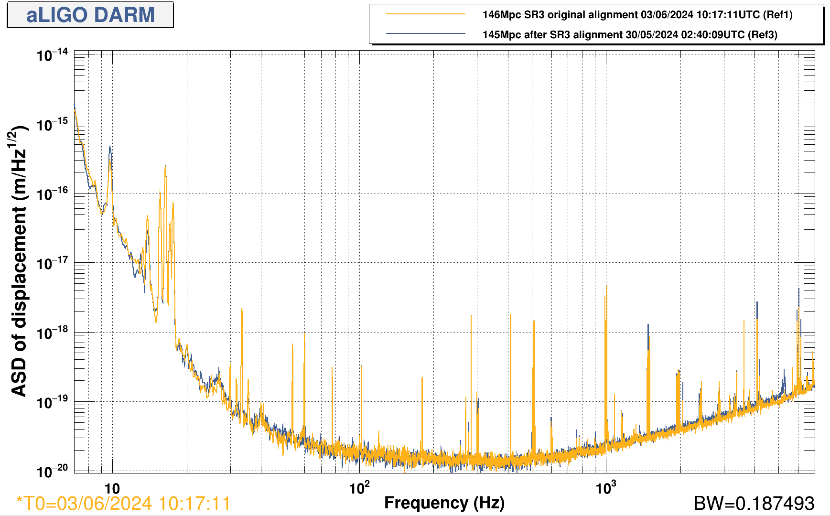The height and width of the screenshot is (516, 830).
Task: Click the 10^2 Hz x-axis tick label
Action: click(x=359, y=488)
